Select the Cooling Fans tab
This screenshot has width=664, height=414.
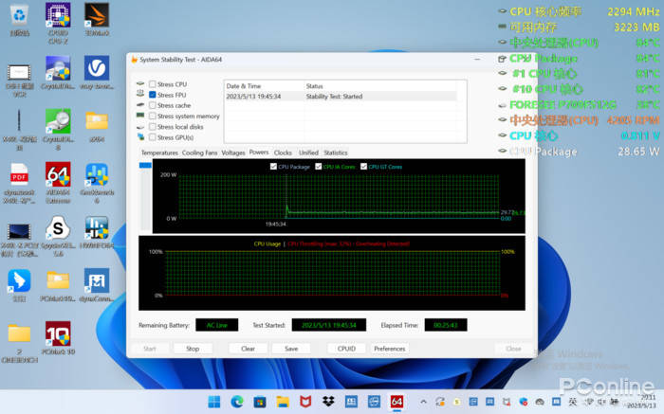tap(199, 152)
